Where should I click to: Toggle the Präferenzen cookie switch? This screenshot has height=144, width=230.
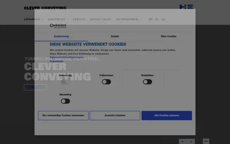point(106,82)
